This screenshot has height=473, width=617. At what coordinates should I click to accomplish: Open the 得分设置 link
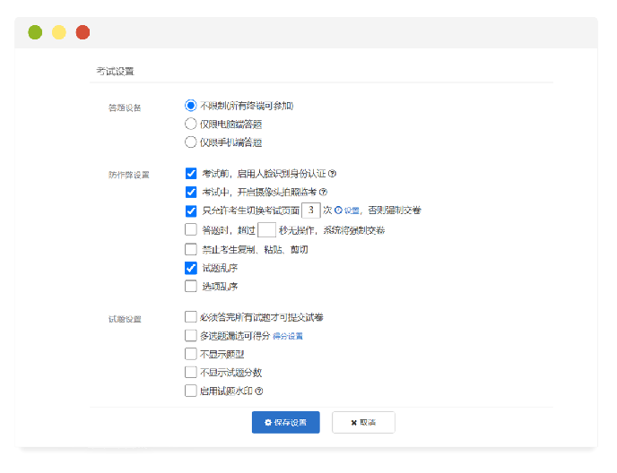point(288,336)
